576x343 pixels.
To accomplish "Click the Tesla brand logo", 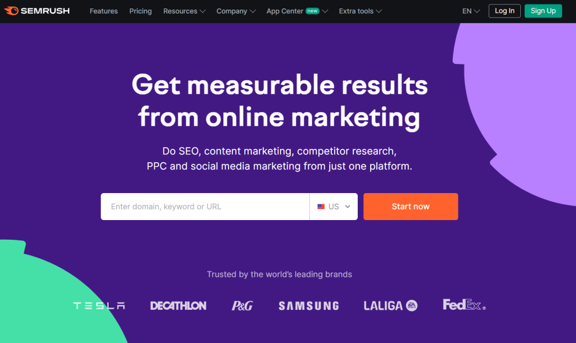I will coord(98,305).
